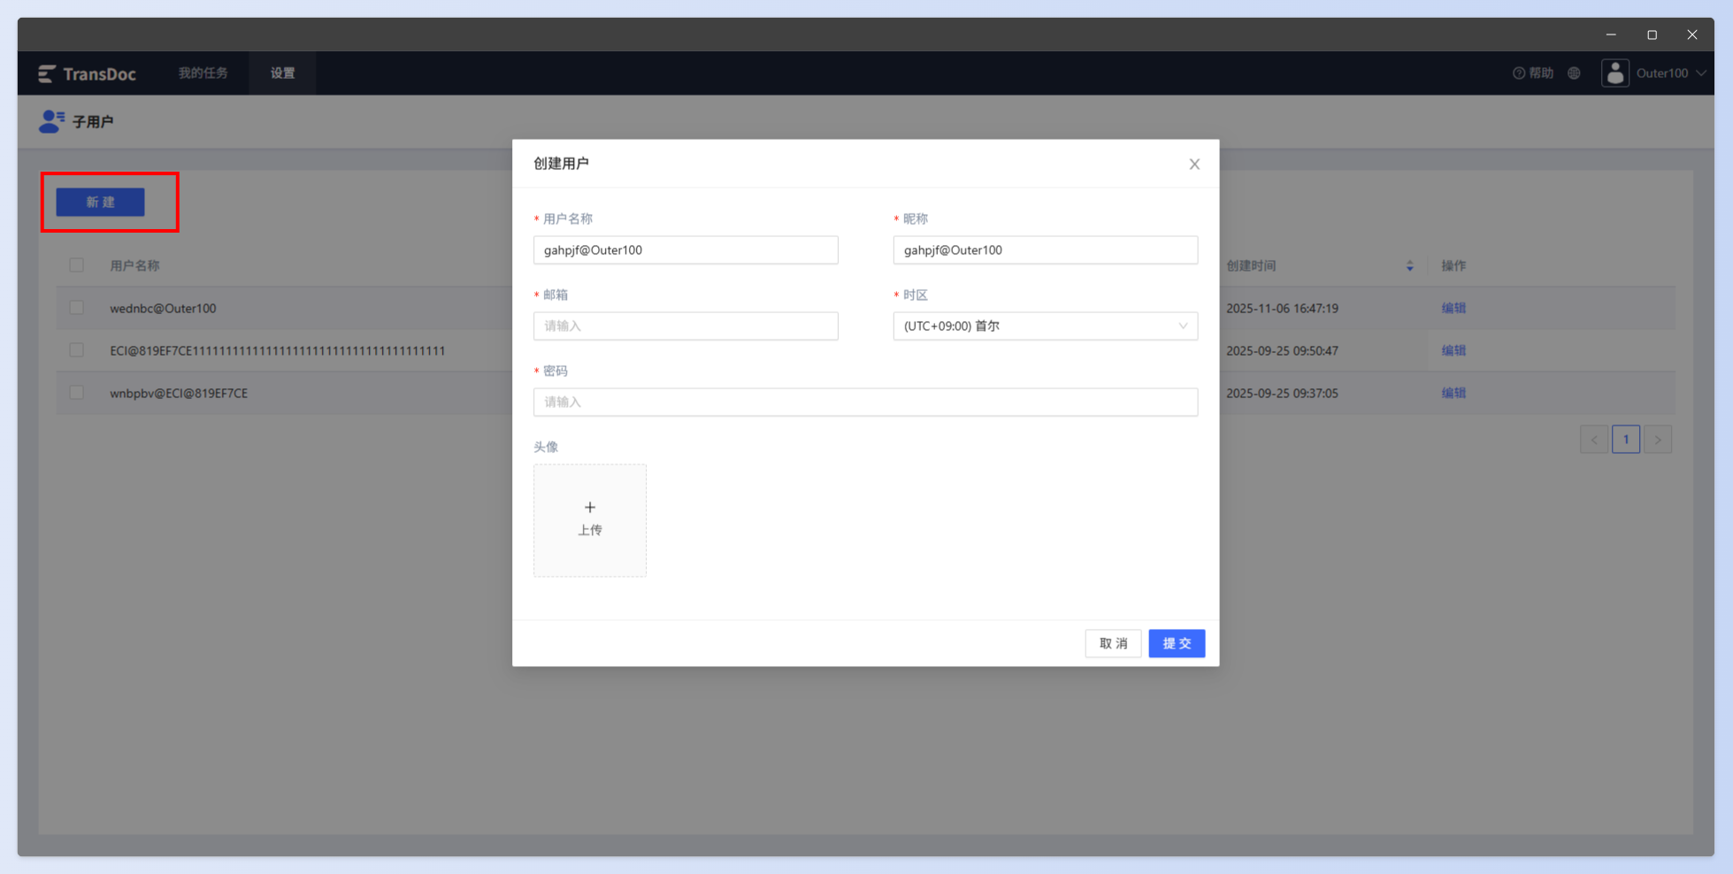Maximize the TransDoc window
The image size is (1733, 874).
1652,34
